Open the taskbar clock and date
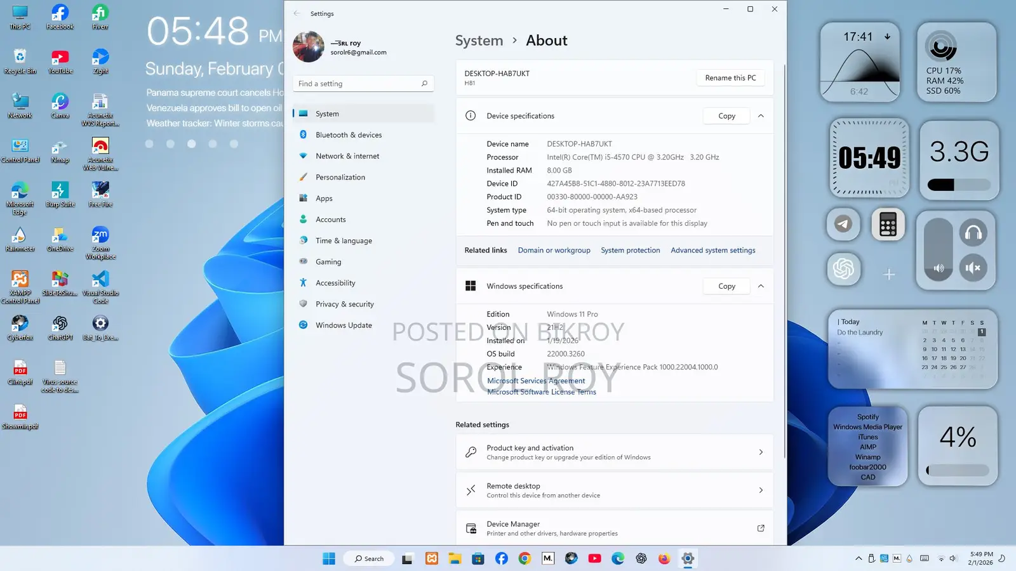Screen dimensions: 1016x571 [981, 558]
